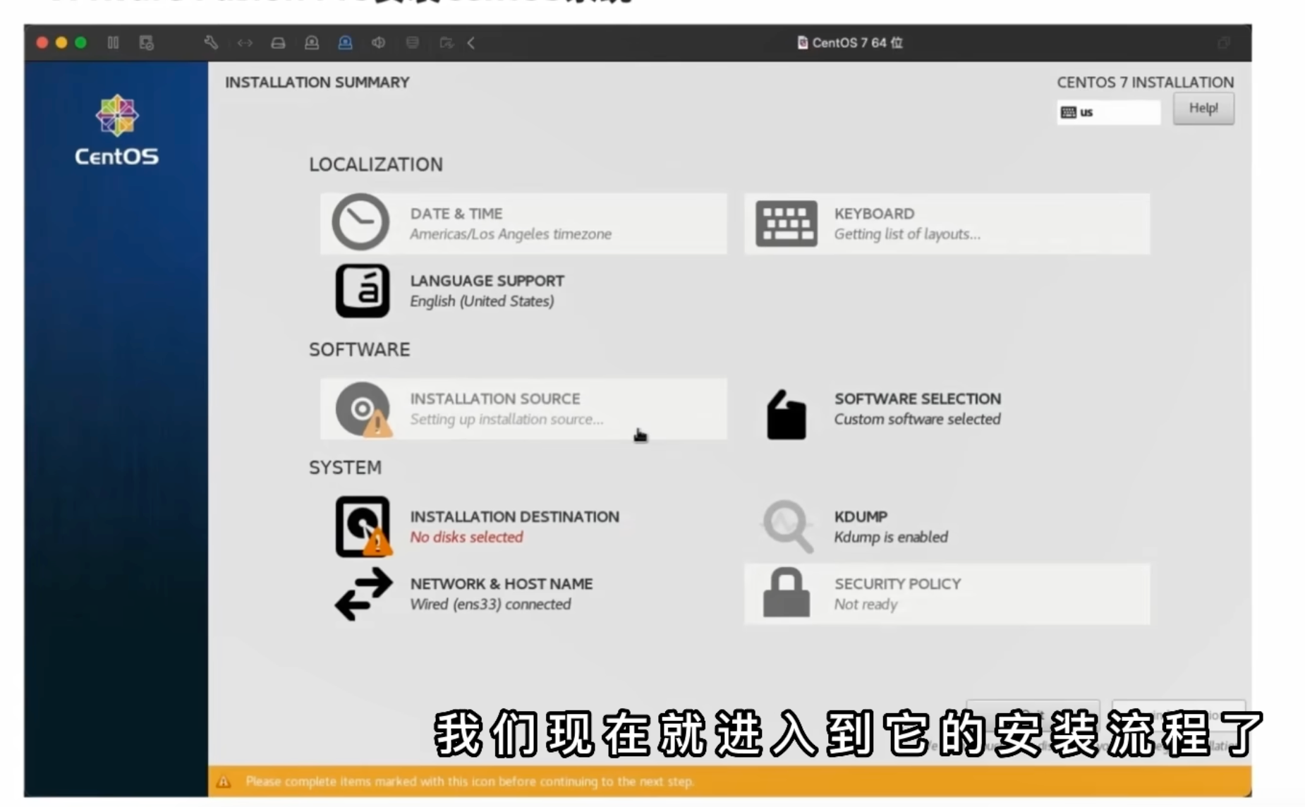
Task: Click the Software Selection package icon
Action: click(787, 415)
